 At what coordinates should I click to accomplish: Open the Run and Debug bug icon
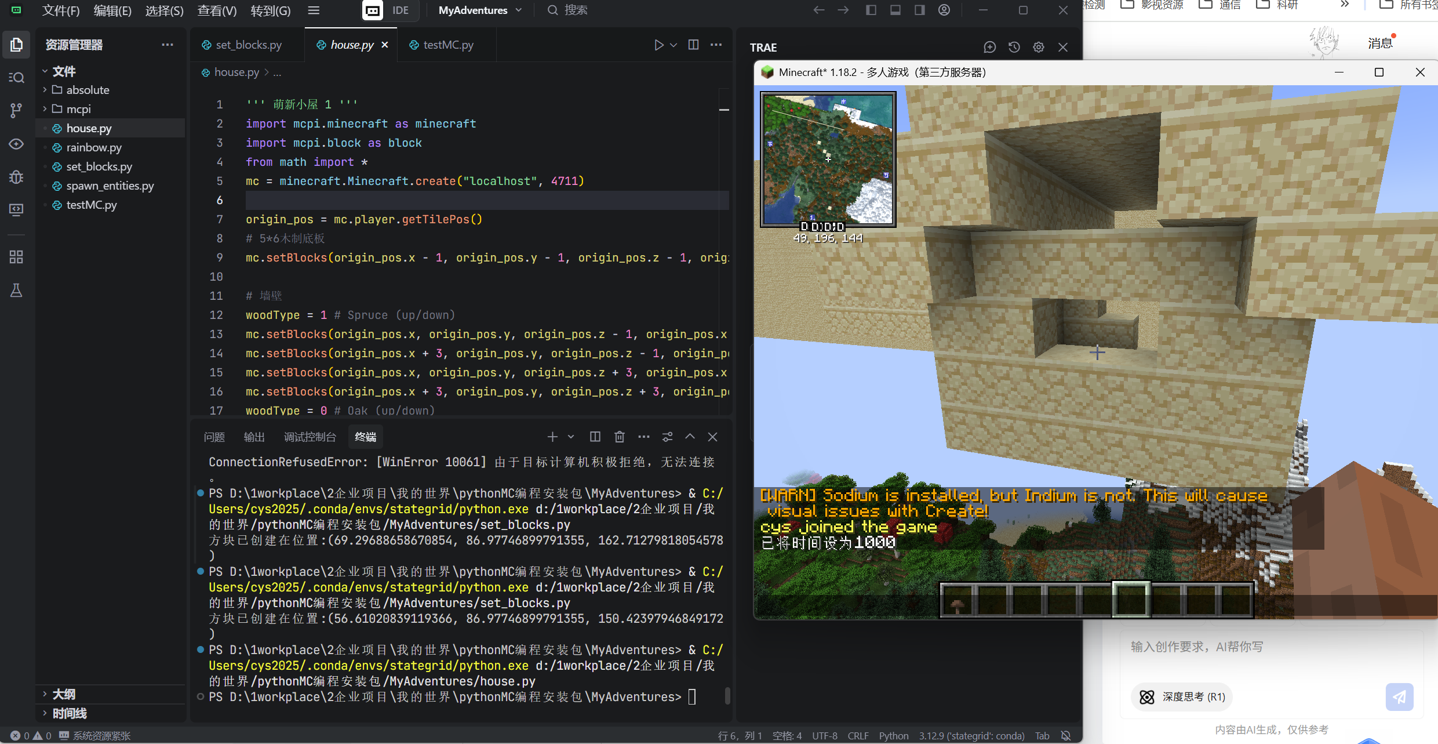pyautogui.click(x=16, y=177)
